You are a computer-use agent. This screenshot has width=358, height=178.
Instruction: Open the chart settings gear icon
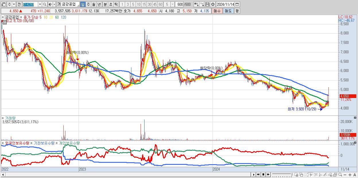pos(213,4)
